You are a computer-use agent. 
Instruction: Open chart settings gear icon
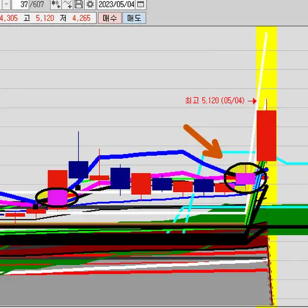90,4
